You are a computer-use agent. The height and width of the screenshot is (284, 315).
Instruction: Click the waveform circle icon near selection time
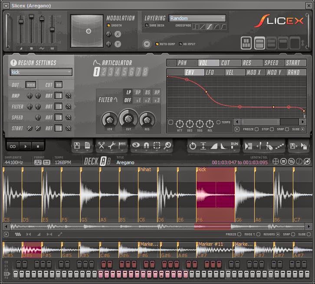click(x=291, y=161)
